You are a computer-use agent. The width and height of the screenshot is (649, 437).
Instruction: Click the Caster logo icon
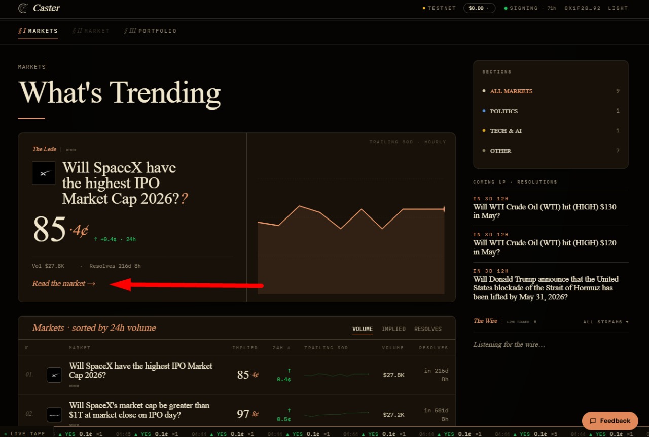[x=23, y=8]
